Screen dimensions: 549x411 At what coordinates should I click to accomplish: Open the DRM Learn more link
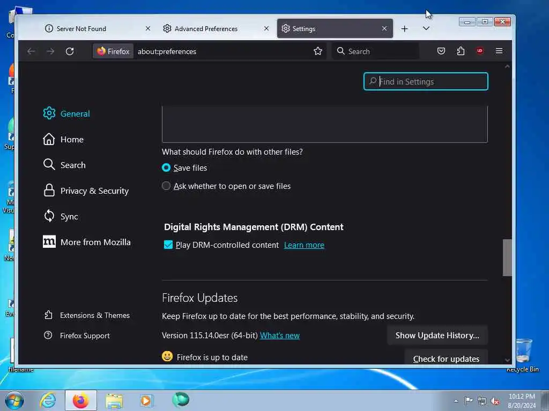(304, 245)
